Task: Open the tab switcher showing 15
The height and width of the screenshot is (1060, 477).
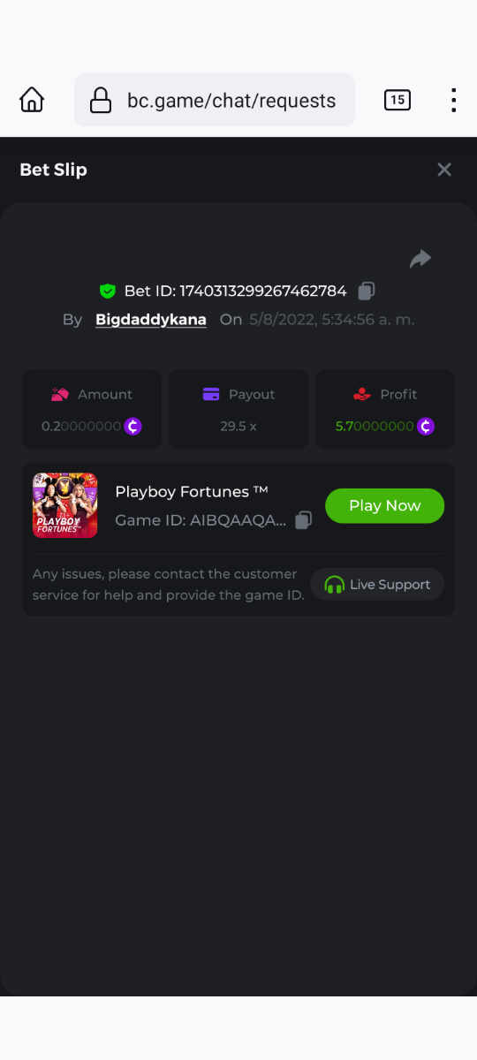Action: (397, 100)
